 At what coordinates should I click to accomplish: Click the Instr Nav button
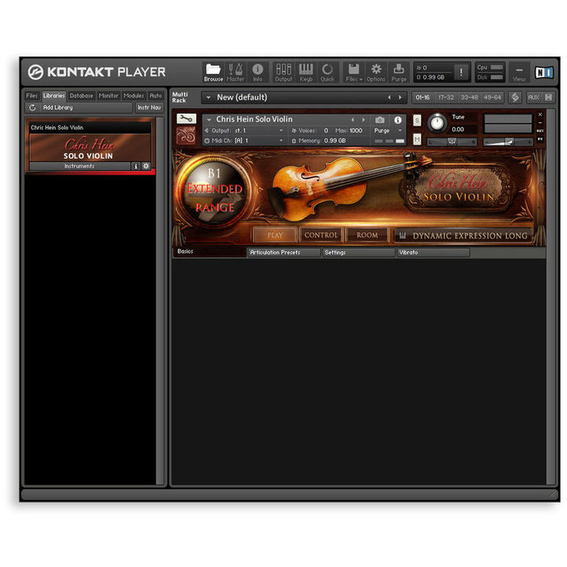[x=149, y=108]
